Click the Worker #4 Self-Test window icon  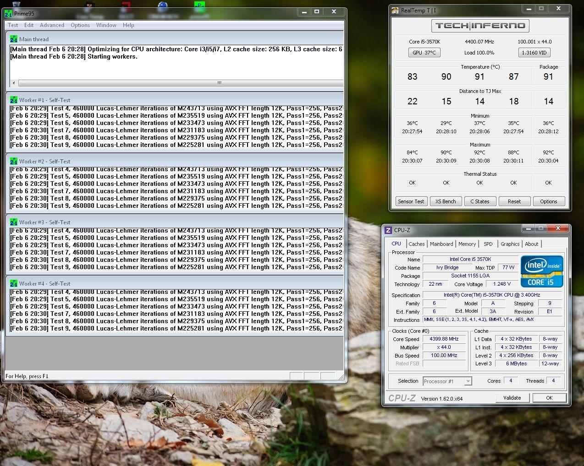click(14, 283)
